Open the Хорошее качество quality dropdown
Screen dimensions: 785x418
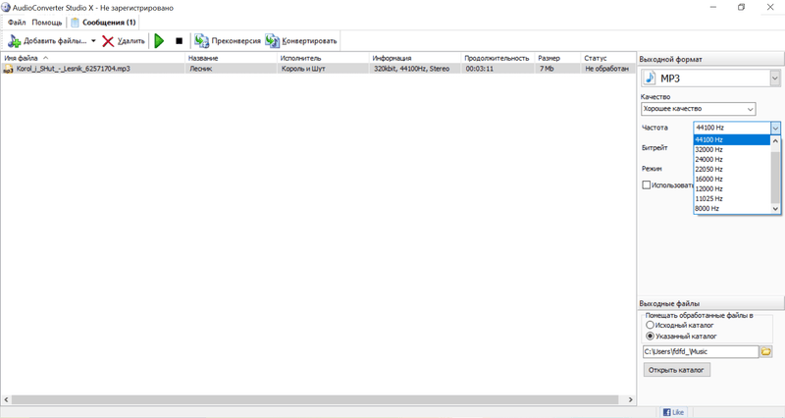pyautogui.click(x=699, y=109)
